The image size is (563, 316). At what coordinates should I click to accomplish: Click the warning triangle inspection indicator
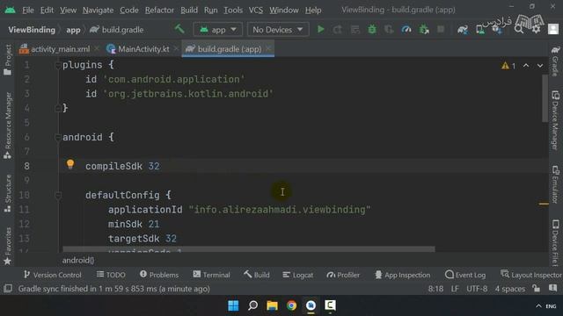click(505, 66)
